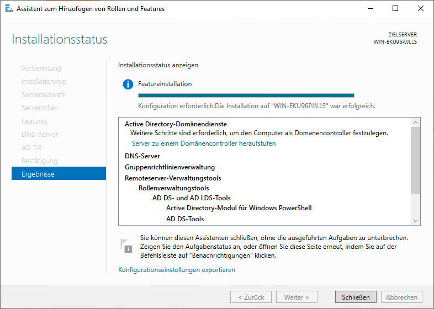Select the DNS-Server step in the sidebar
This screenshot has width=434, height=309.
[x=40, y=135]
